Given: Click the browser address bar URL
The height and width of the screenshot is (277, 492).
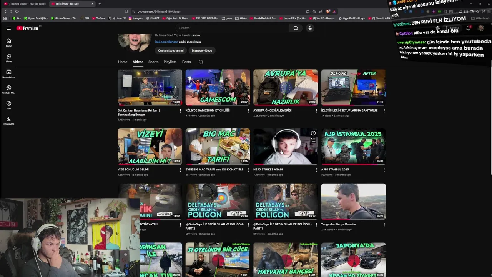Looking at the screenshot, I should click(x=159, y=12).
